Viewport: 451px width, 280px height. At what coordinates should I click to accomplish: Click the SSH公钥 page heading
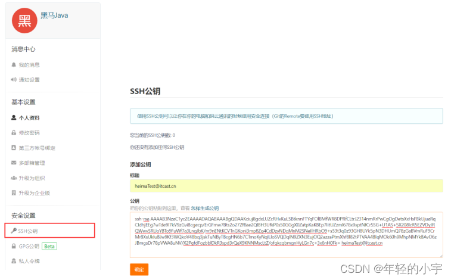(x=145, y=91)
